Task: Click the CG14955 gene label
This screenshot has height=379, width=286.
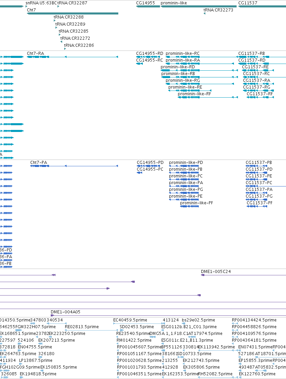Action: 146,3
